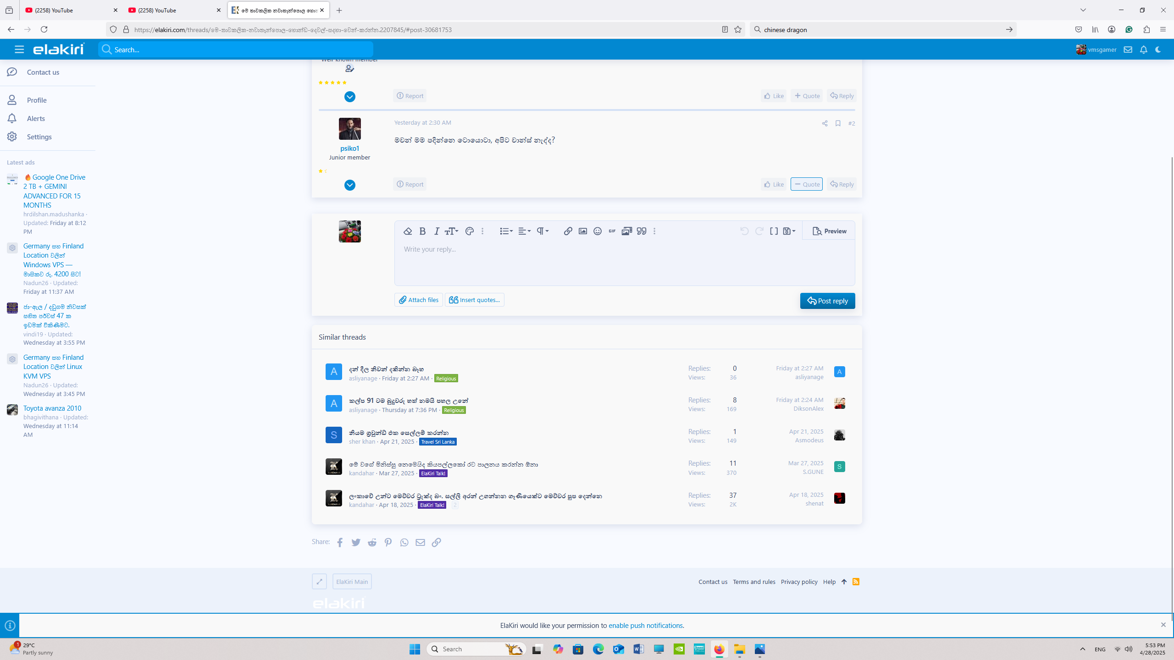Click the width toggle expand icon in footer
Screen dimensions: 1174x660
(x=319, y=582)
